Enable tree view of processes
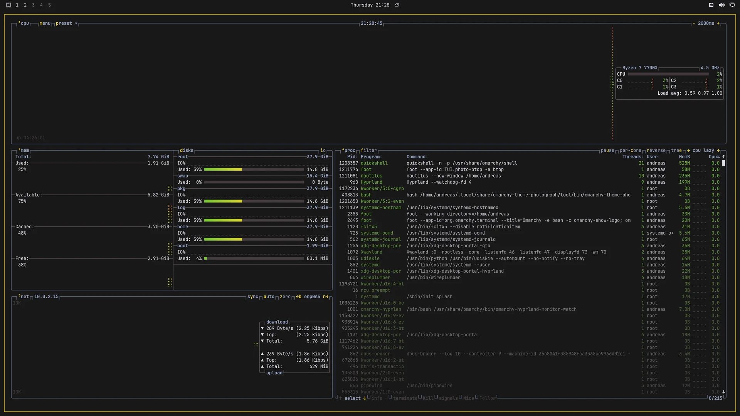 pyautogui.click(x=676, y=151)
